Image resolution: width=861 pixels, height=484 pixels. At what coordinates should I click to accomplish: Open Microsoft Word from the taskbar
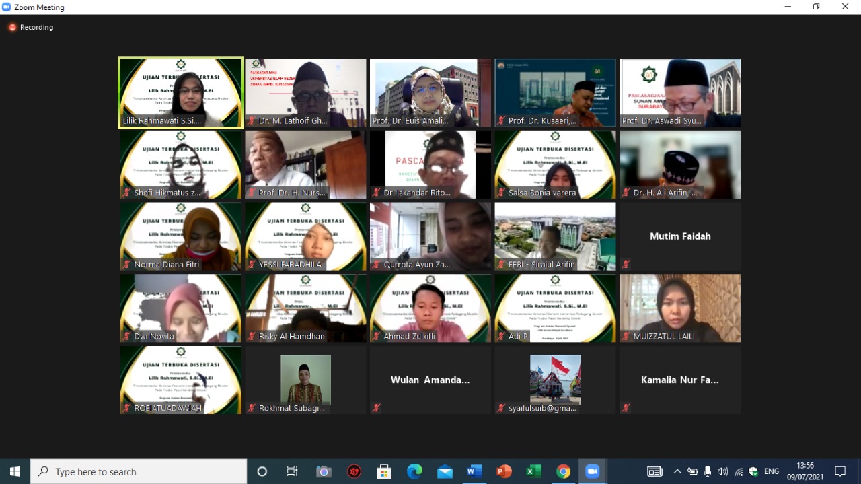click(x=474, y=471)
